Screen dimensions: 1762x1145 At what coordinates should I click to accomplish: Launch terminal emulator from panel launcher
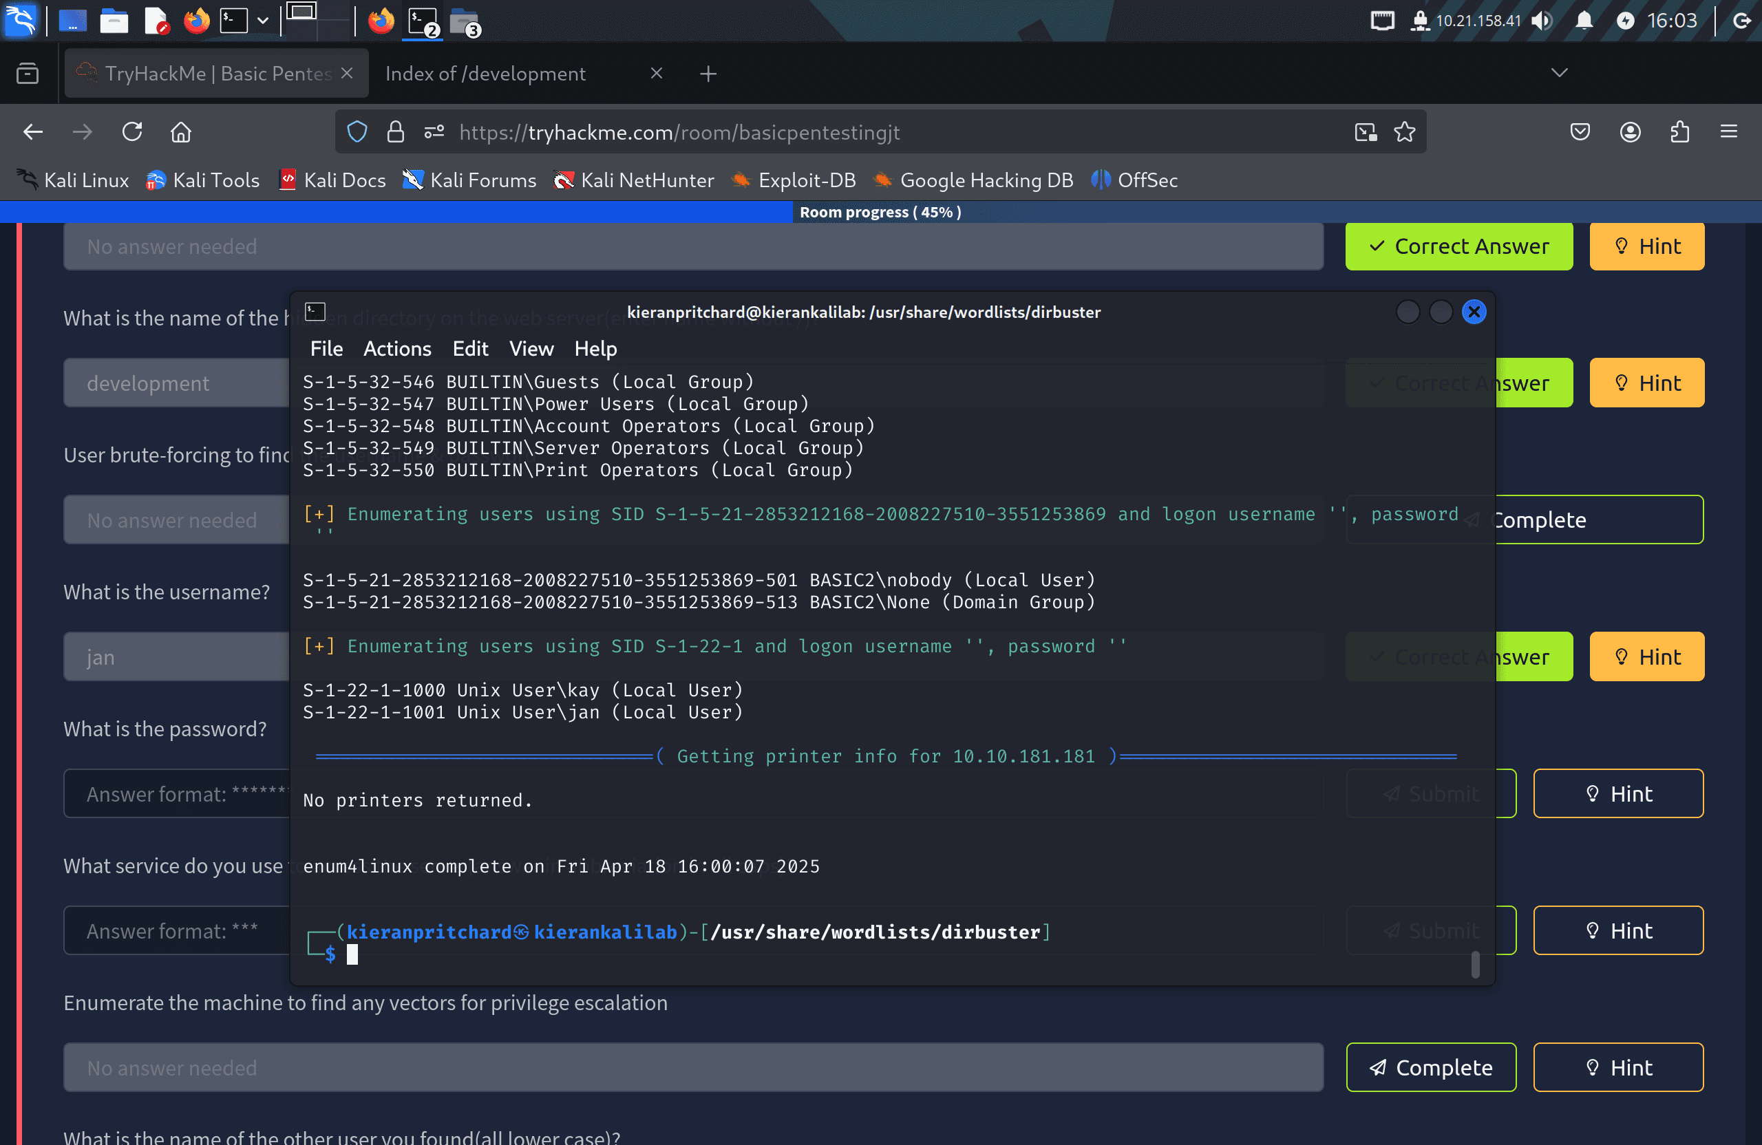point(233,20)
